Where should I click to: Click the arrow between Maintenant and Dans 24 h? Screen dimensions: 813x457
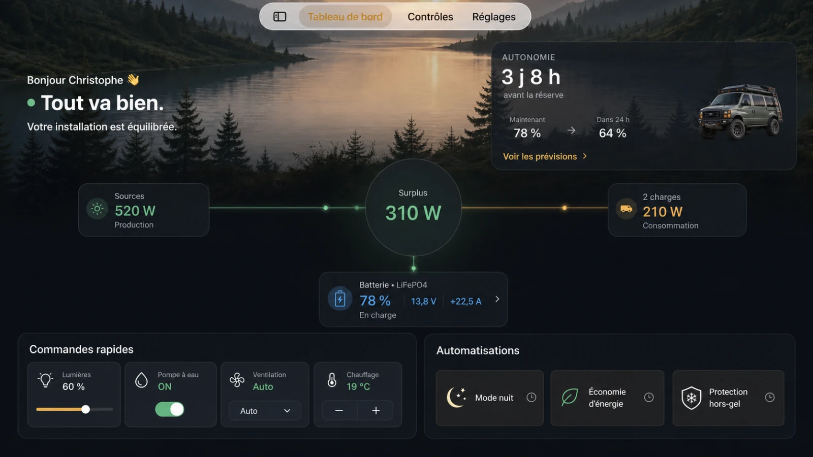tap(571, 130)
